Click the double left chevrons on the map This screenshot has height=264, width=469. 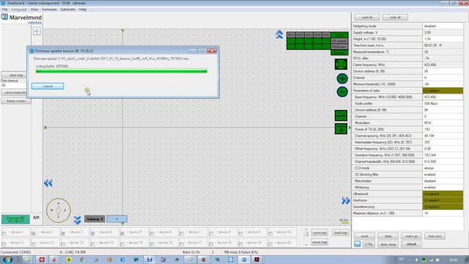48,183
